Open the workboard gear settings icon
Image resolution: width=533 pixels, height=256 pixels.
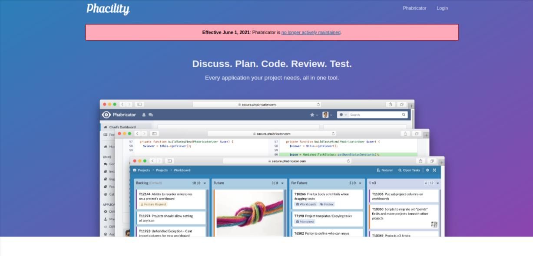tap(427, 170)
